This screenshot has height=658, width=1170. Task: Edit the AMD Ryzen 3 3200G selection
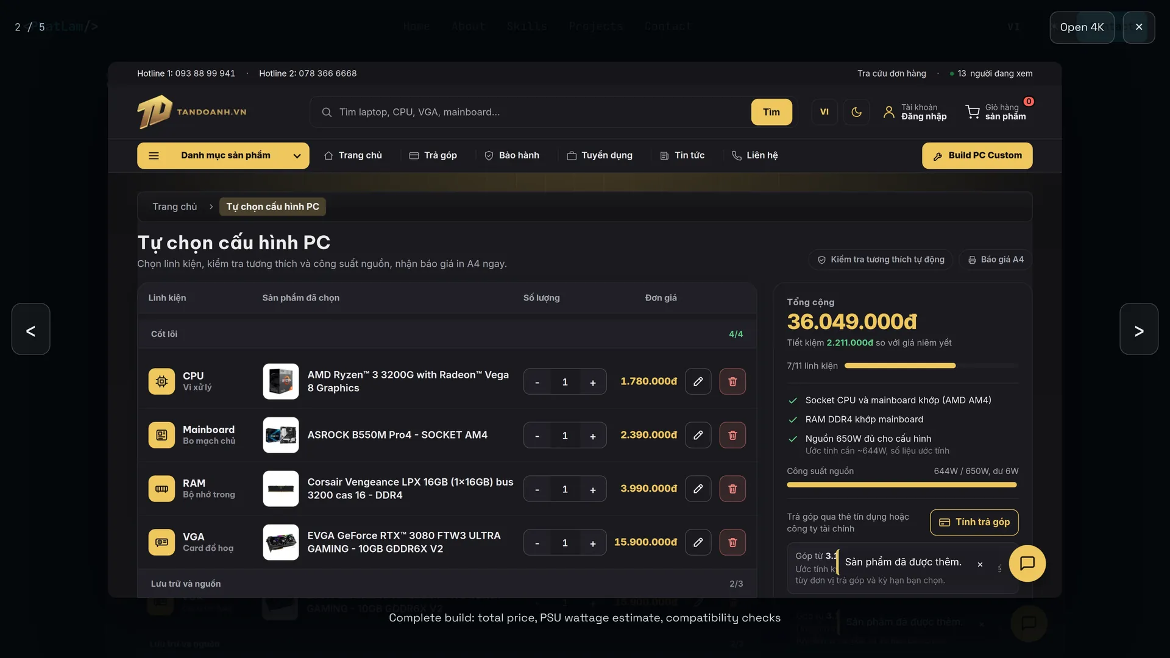698,381
